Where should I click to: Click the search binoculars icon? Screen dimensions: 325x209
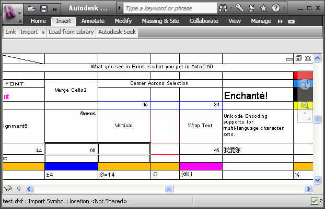pyautogui.click(x=223, y=8)
